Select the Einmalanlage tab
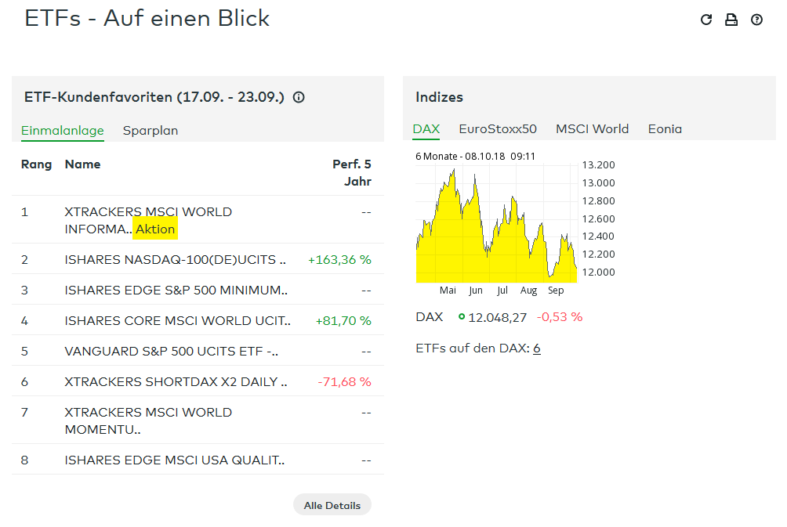The width and height of the screenshot is (787, 527). click(63, 130)
